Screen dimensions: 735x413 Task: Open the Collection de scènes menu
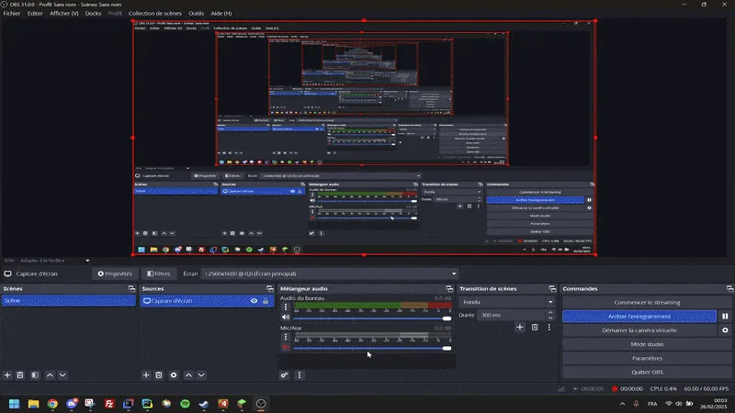[154, 13]
